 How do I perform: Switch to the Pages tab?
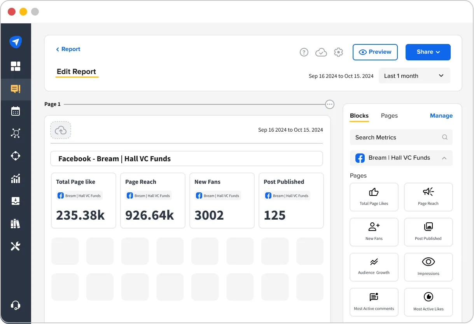tap(389, 116)
